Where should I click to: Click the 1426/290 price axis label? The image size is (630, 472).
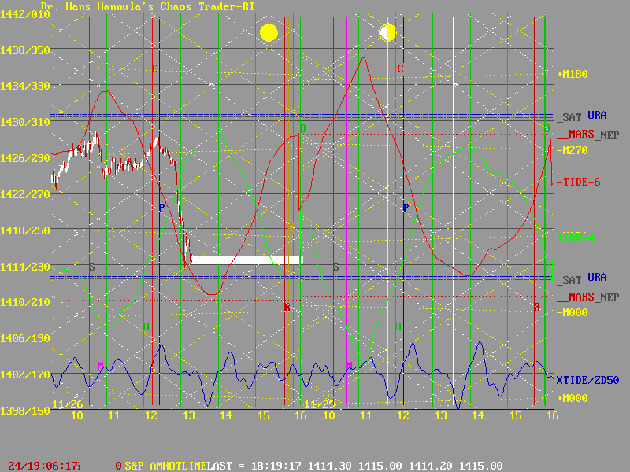(25, 158)
